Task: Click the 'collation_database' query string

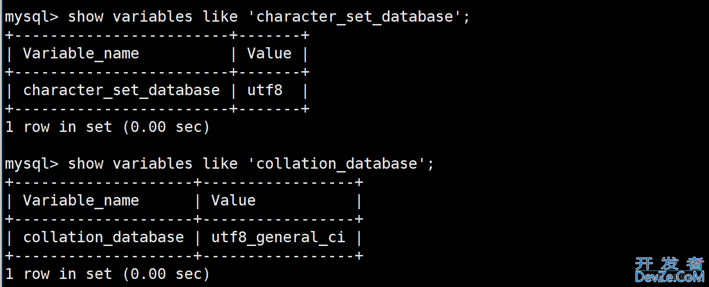Action: (340, 164)
